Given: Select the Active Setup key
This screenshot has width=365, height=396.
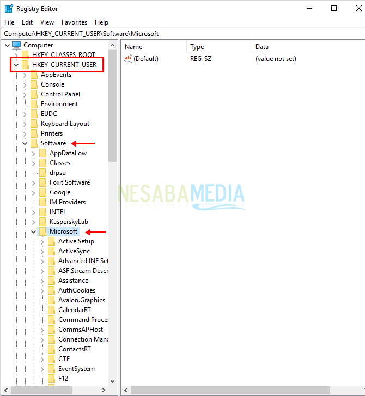Looking at the screenshot, I should pos(76,241).
